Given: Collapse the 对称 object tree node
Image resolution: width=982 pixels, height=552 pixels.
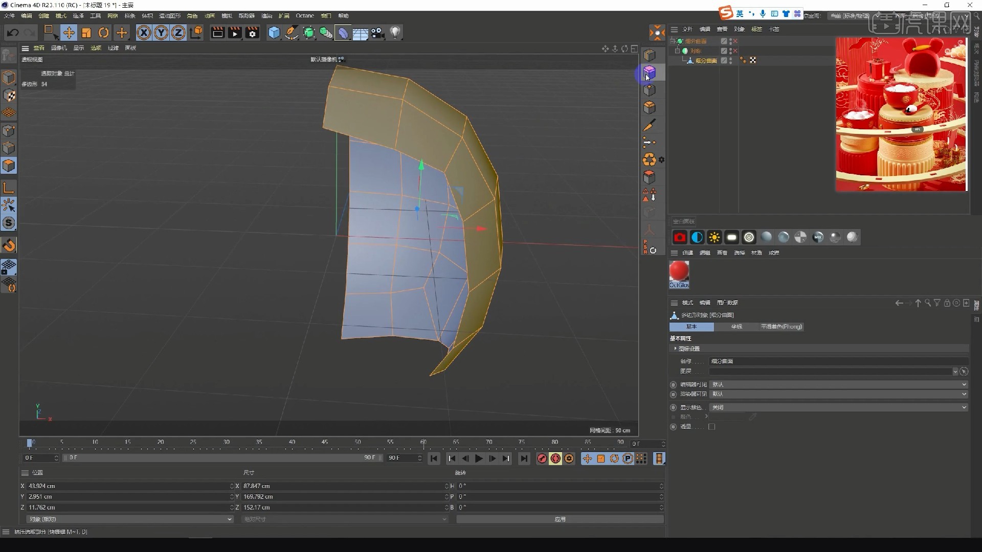Looking at the screenshot, I should click(678, 51).
